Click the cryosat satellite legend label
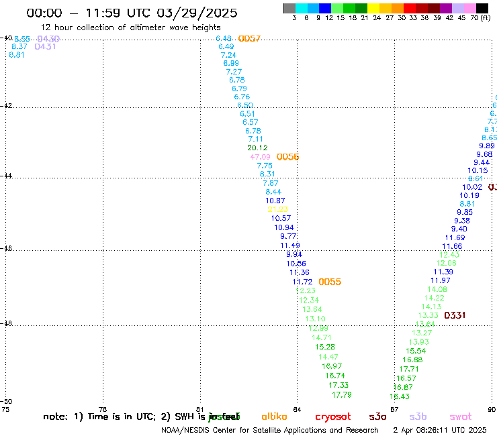Image resolution: width=497 pixels, height=436 pixels. (x=333, y=417)
